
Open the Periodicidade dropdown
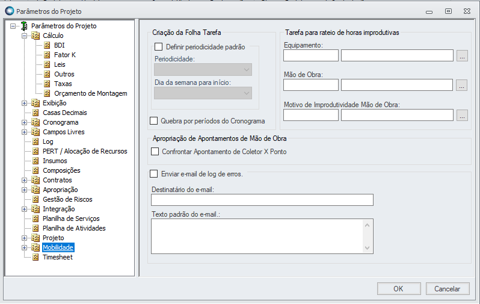coord(203,69)
